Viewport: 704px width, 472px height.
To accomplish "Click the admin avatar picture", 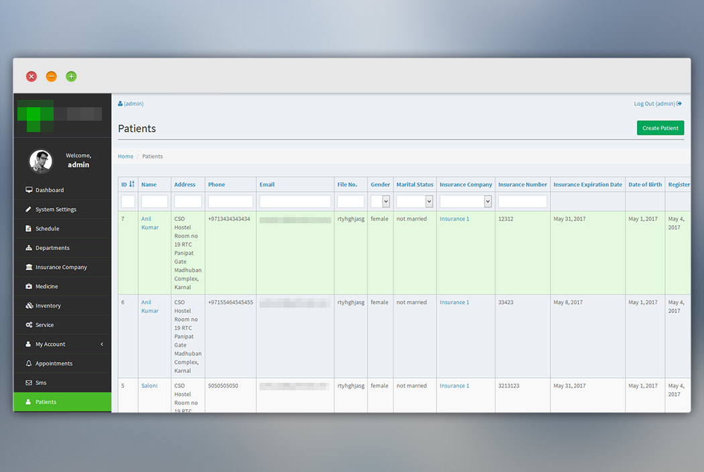I will point(41,161).
